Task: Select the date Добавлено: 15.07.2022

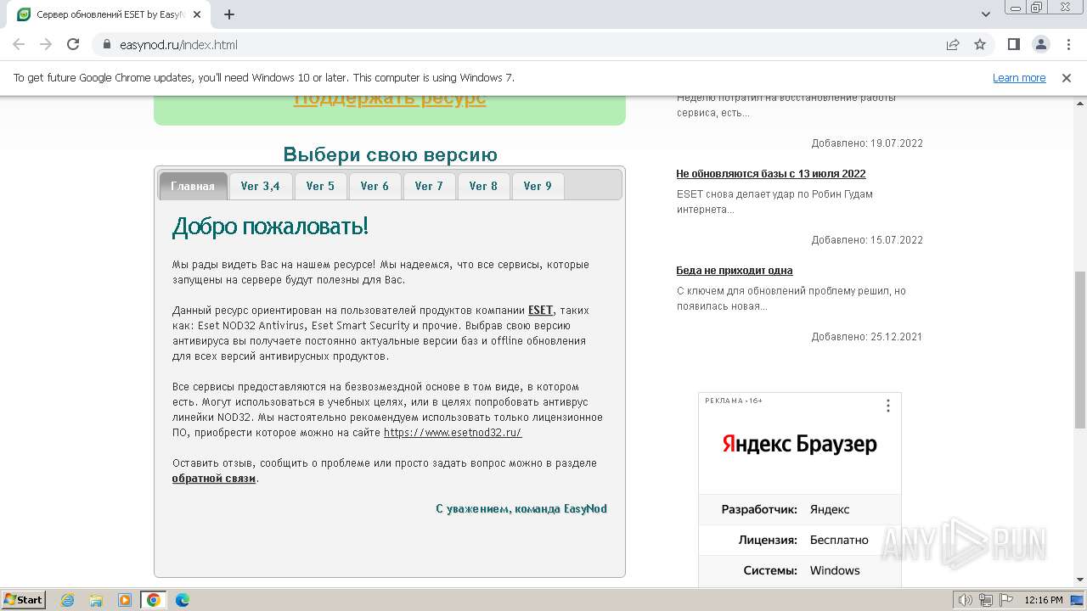Action: click(x=867, y=240)
